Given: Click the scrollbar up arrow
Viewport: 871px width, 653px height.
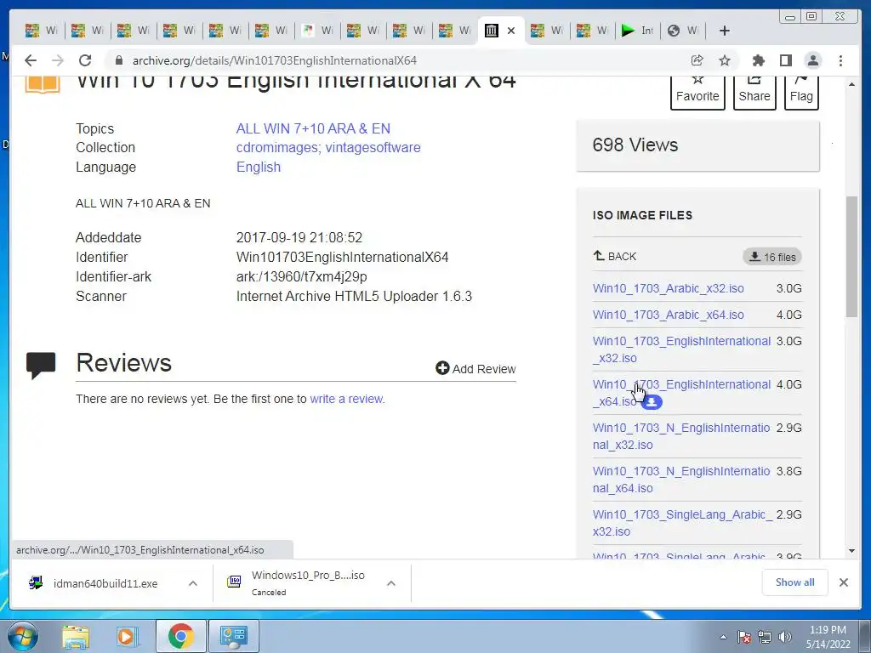Looking at the screenshot, I should point(851,84).
